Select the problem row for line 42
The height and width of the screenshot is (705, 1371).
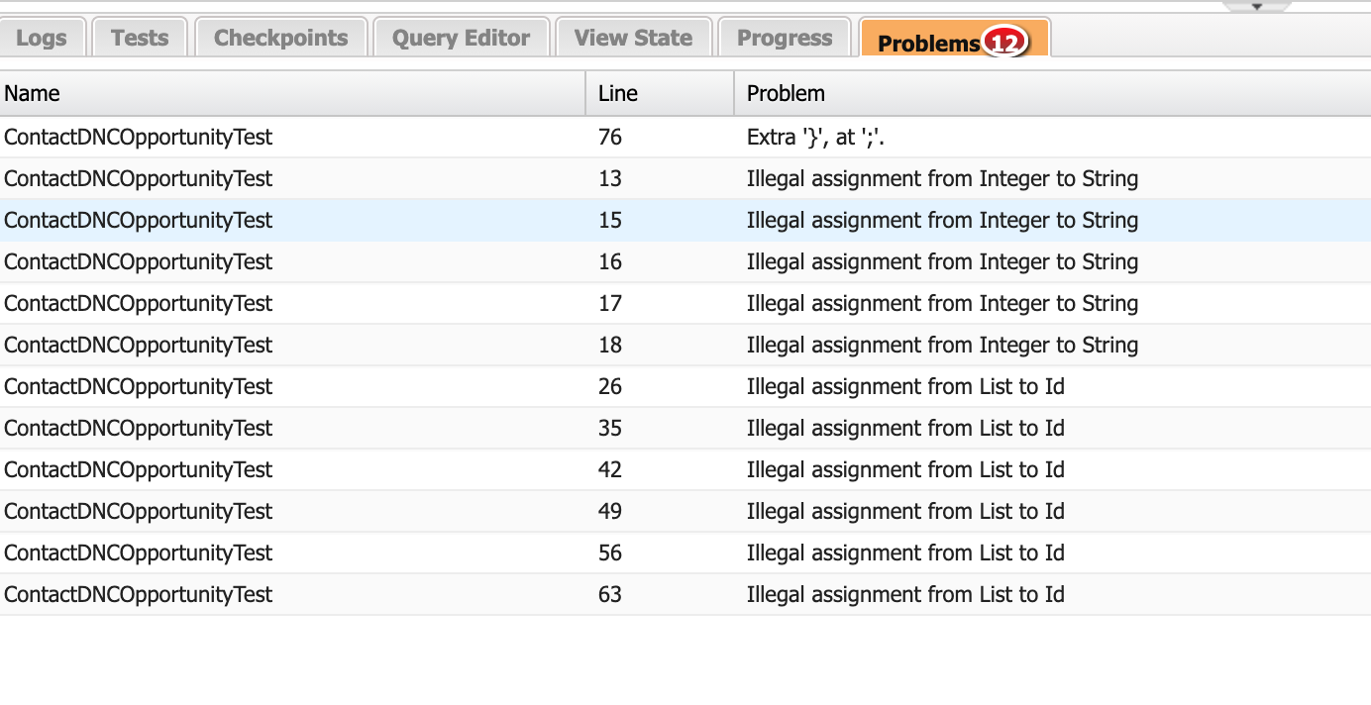coord(904,470)
